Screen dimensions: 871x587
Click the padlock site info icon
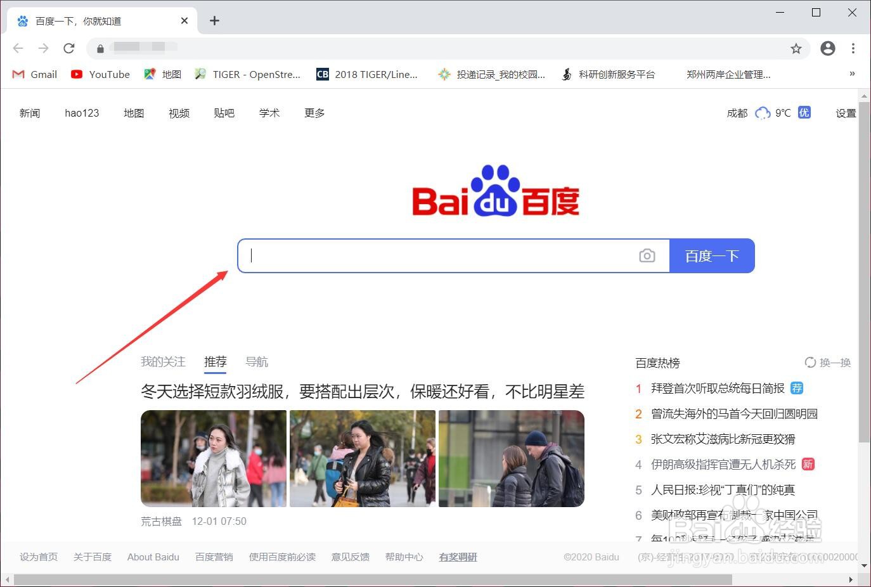100,48
